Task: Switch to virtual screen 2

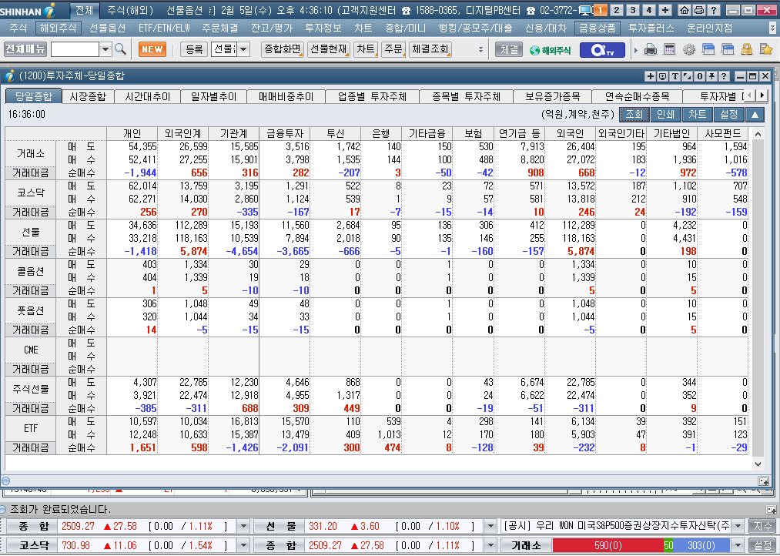Action: pos(617,10)
